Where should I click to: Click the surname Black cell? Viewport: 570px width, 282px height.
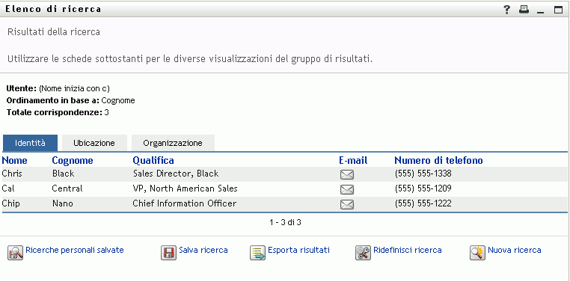[x=64, y=174]
